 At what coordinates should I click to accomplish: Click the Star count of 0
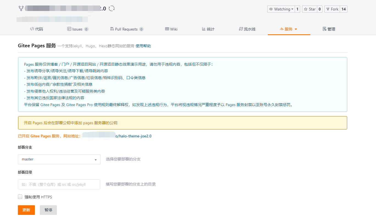click(320, 9)
